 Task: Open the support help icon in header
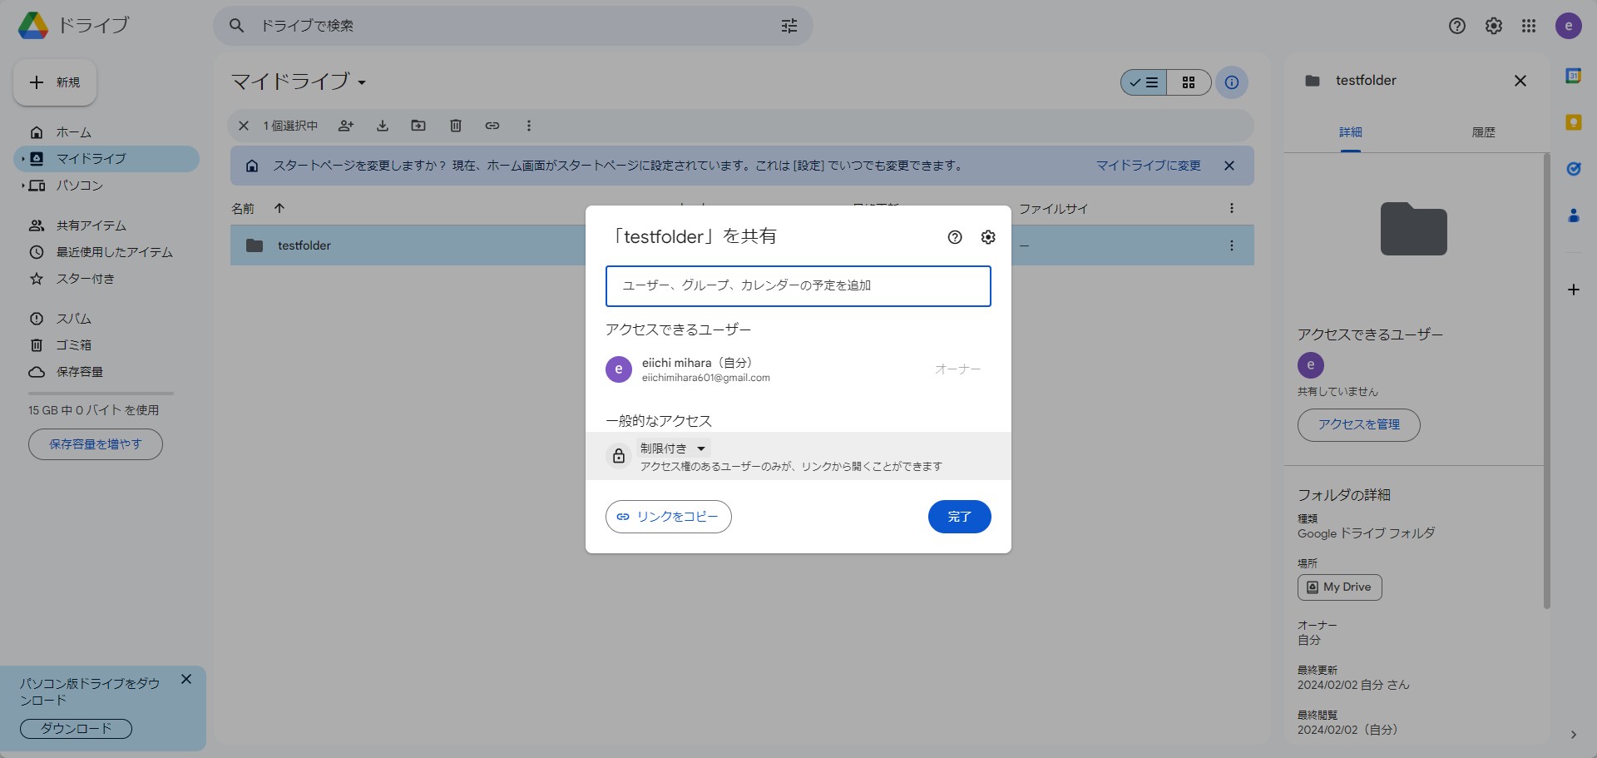[1457, 26]
